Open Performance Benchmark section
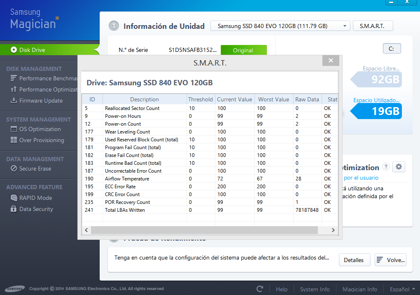Screen dimensions: 420x295 coord(44,78)
